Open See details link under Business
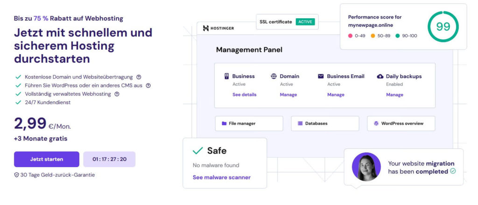 [244, 95]
